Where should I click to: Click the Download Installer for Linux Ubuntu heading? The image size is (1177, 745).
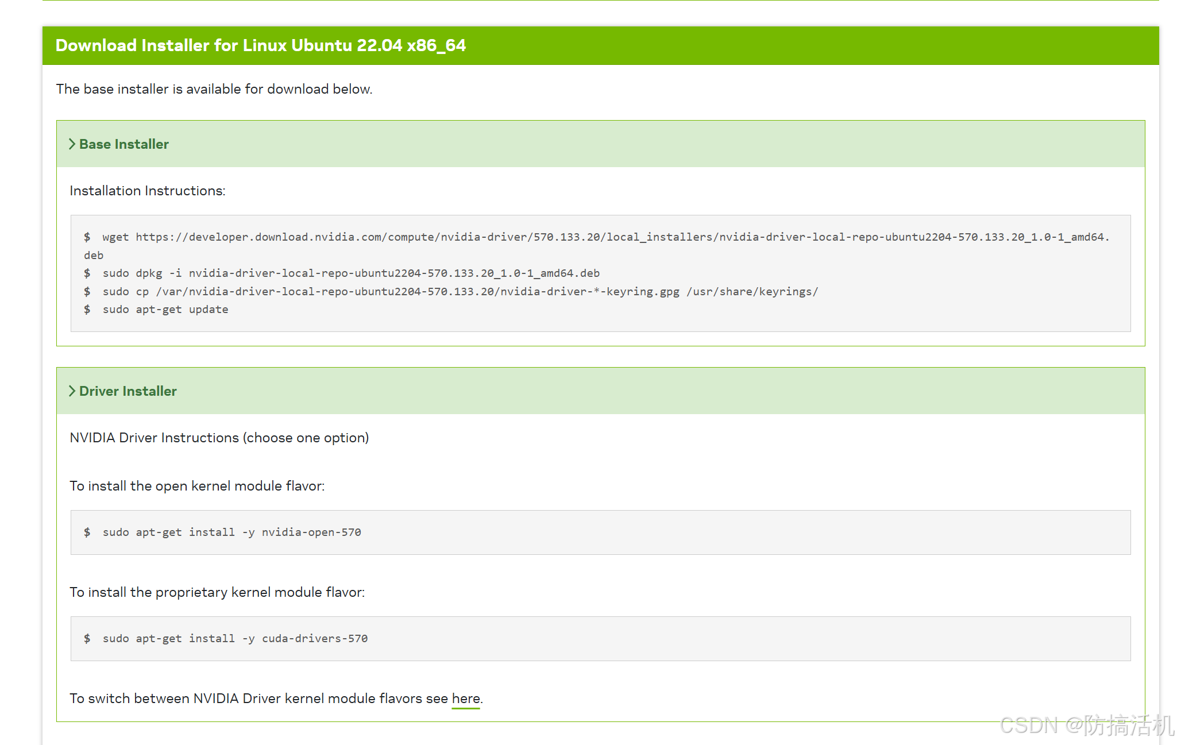click(260, 45)
